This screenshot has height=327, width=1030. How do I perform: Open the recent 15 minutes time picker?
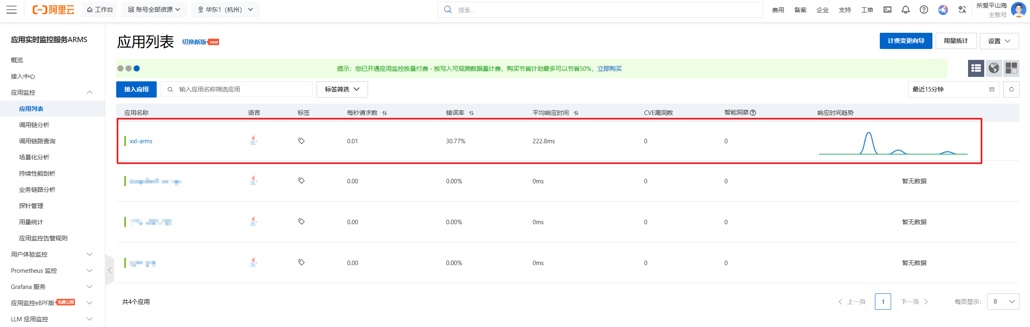(x=953, y=89)
